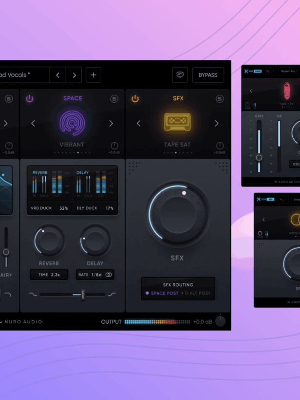Adjust the SFX module gain knob icon
The width and height of the screenshot is (300, 400).
(220, 145)
